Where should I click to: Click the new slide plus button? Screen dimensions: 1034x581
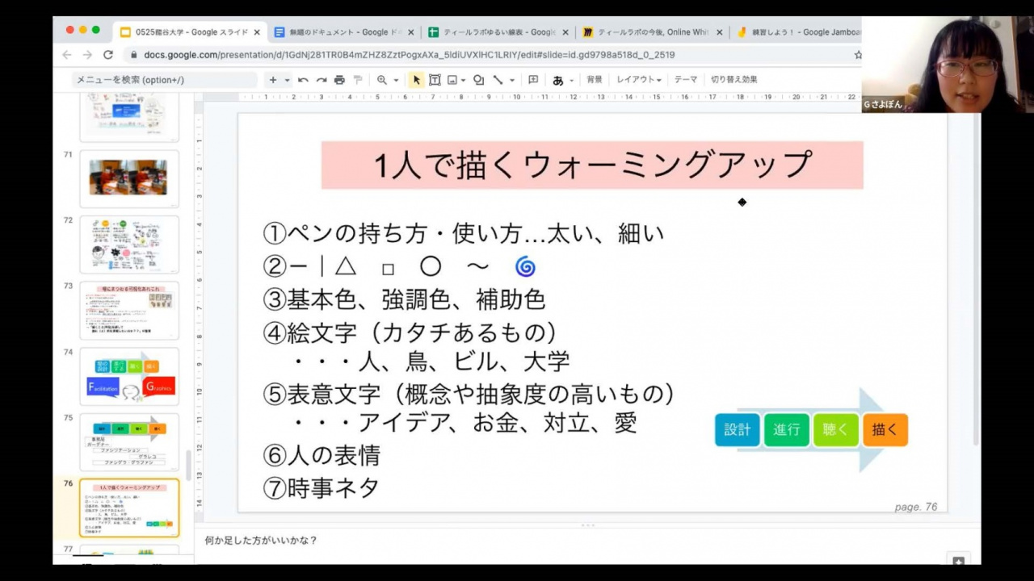coord(272,80)
